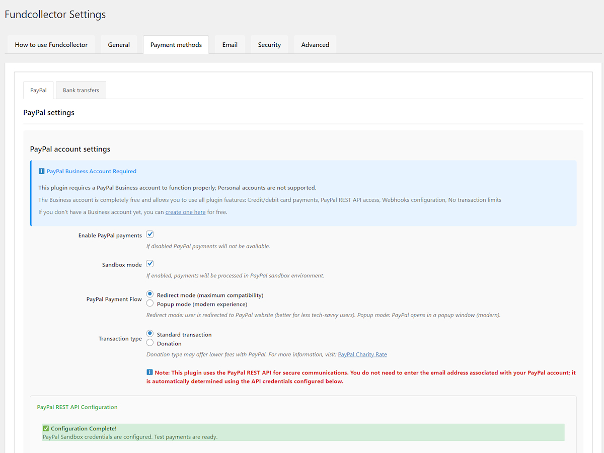Set transaction type to Donation
Viewport: 604px width, 453px height.
click(x=150, y=343)
